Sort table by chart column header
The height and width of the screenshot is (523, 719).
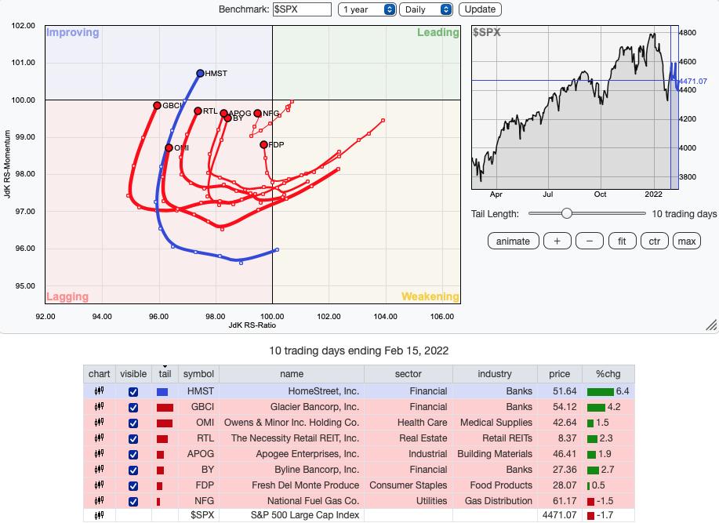(x=99, y=374)
